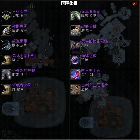Click the 循环之戒 item name
This screenshot has height=140, width=140.
coord(89,56)
